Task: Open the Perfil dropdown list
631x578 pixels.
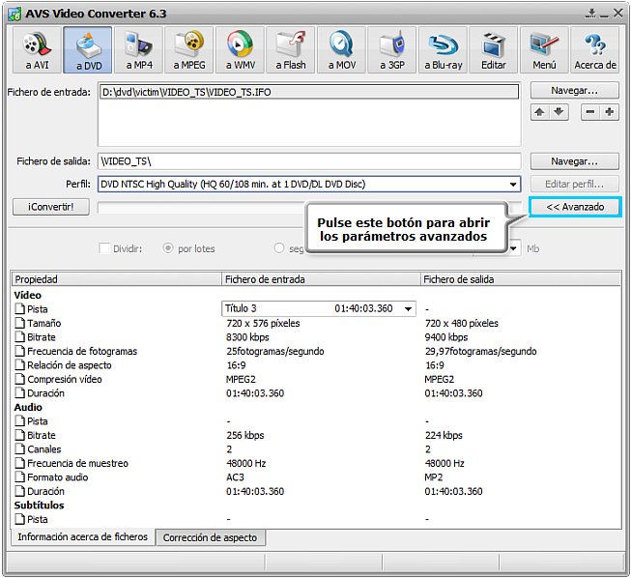Action: (x=513, y=185)
